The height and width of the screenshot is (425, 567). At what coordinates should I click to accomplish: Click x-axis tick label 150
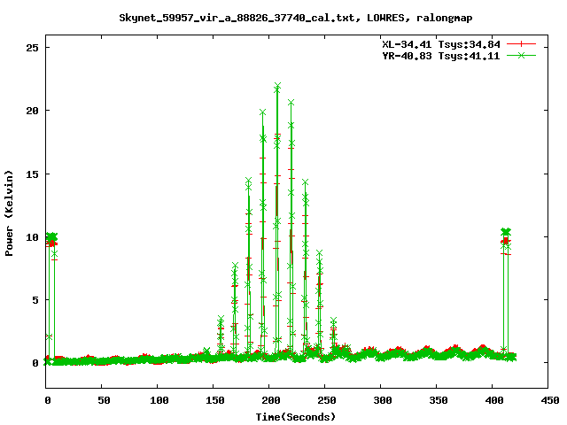(x=215, y=400)
